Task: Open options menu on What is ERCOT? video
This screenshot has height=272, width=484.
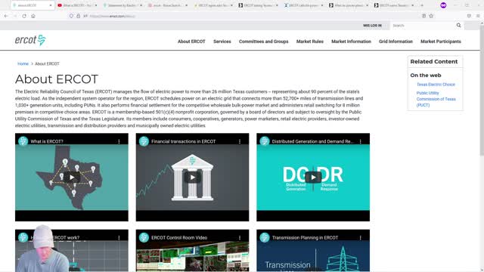Action: (x=119, y=141)
